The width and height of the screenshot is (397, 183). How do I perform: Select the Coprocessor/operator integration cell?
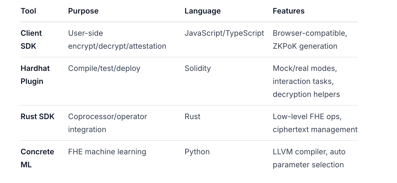[108, 123]
